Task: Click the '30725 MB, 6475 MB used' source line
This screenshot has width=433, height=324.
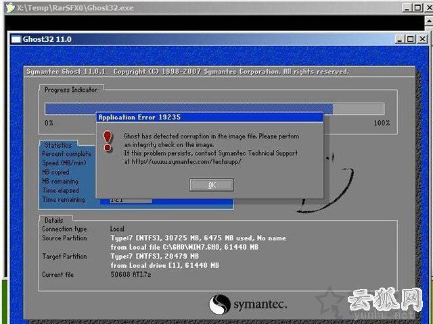Action: click(198, 238)
